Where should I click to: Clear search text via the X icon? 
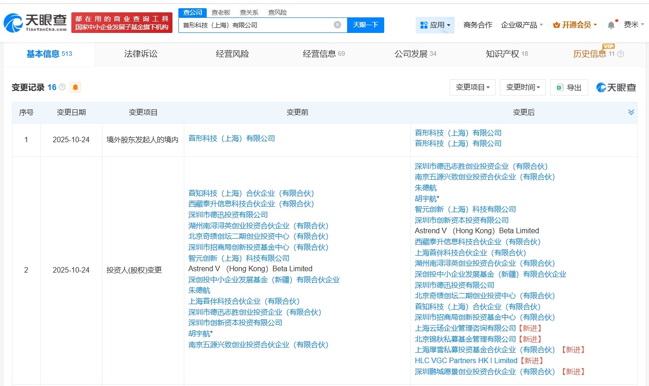tap(338, 25)
